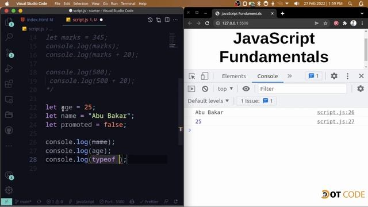Viewport: 368px width, 207px height.
Task: Open the Default levels dropdown
Action: [x=208, y=101]
